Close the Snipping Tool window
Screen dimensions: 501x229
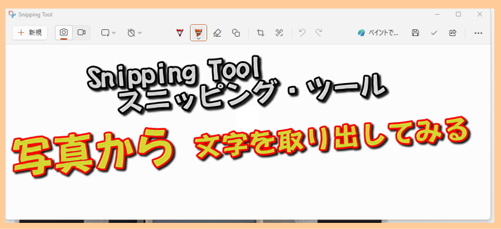tap(480, 15)
